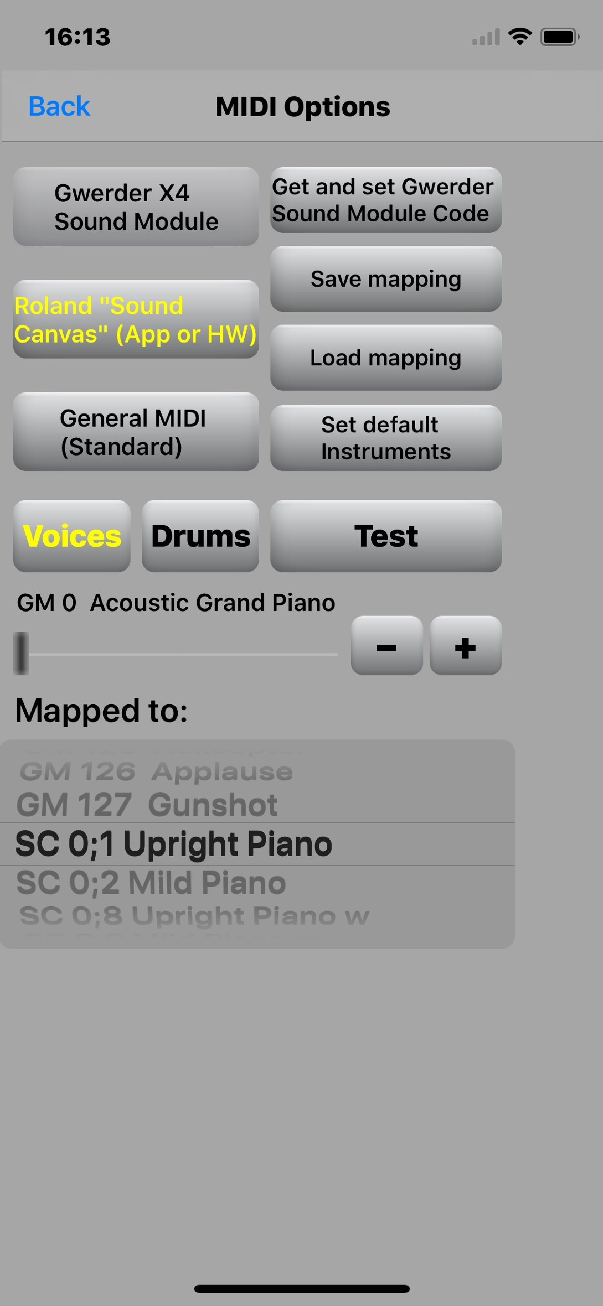Viewport: 603px width, 1306px height.
Task: Get and set Gwerder Sound Module Code
Action: tap(386, 200)
